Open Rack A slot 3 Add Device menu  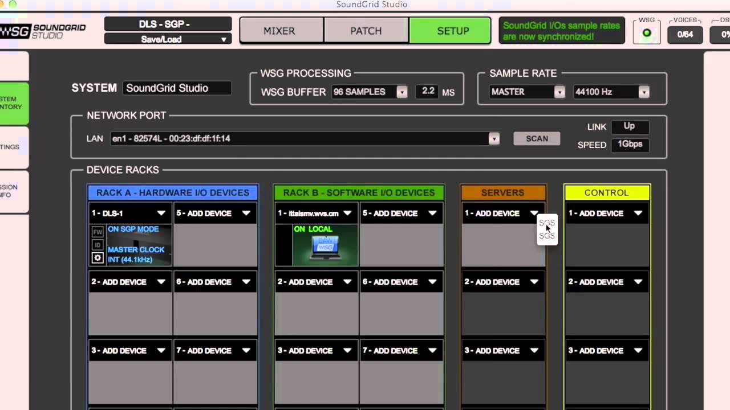click(x=130, y=351)
